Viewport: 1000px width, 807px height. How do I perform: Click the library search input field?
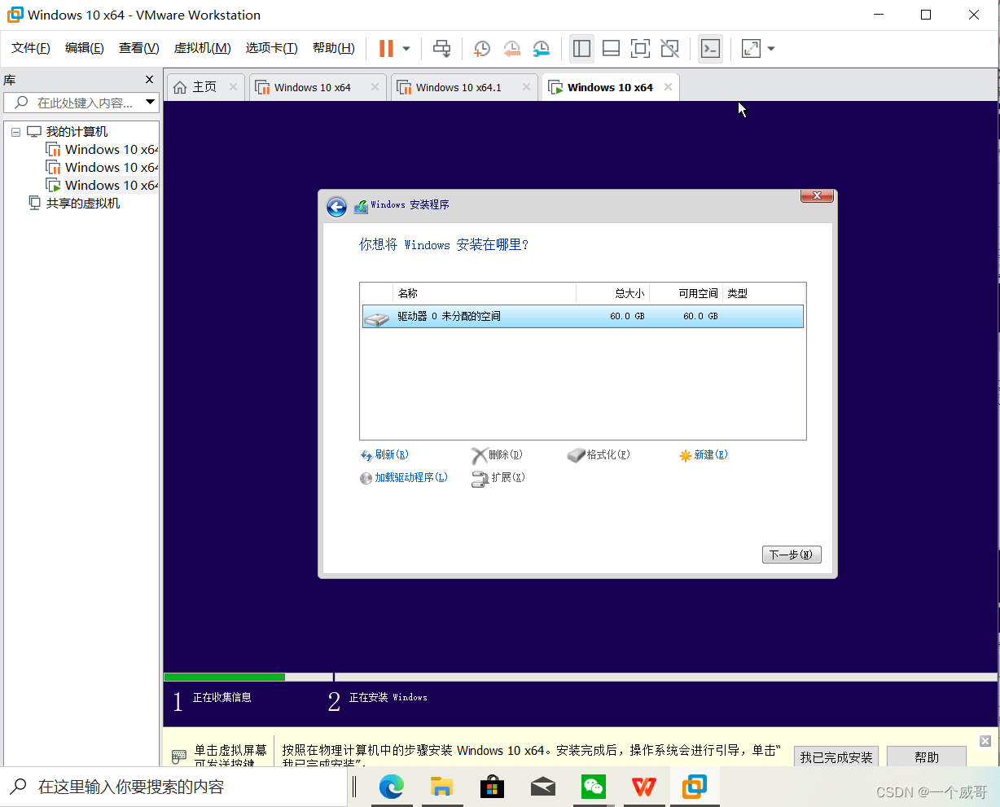click(x=86, y=103)
